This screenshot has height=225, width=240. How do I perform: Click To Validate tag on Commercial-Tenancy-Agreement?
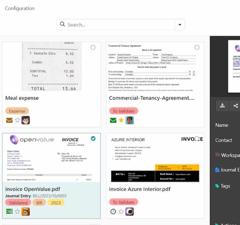click(123, 111)
